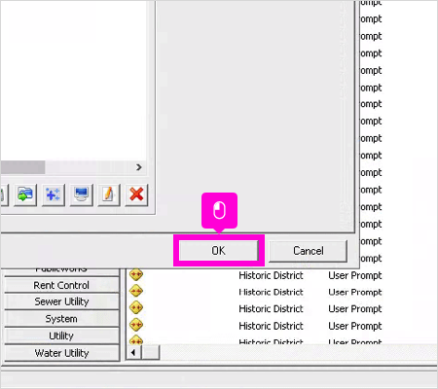The height and width of the screenshot is (389, 438).
Task: Click the pencil edit document icon
Action: 109,194
